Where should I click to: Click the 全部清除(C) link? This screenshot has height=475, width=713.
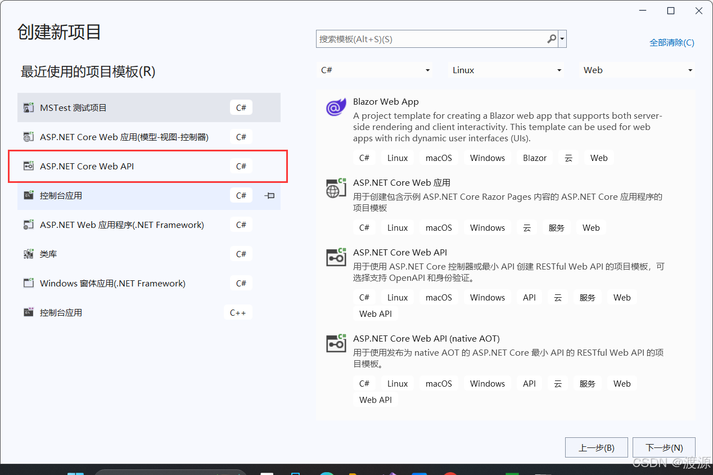coord(671,43)
